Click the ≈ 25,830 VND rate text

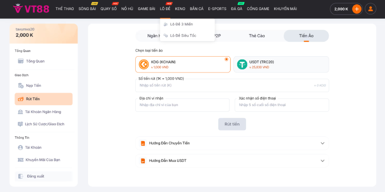click(x=259, y=67)
